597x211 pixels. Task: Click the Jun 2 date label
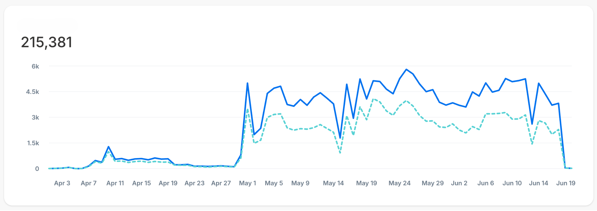pos(459,183)
